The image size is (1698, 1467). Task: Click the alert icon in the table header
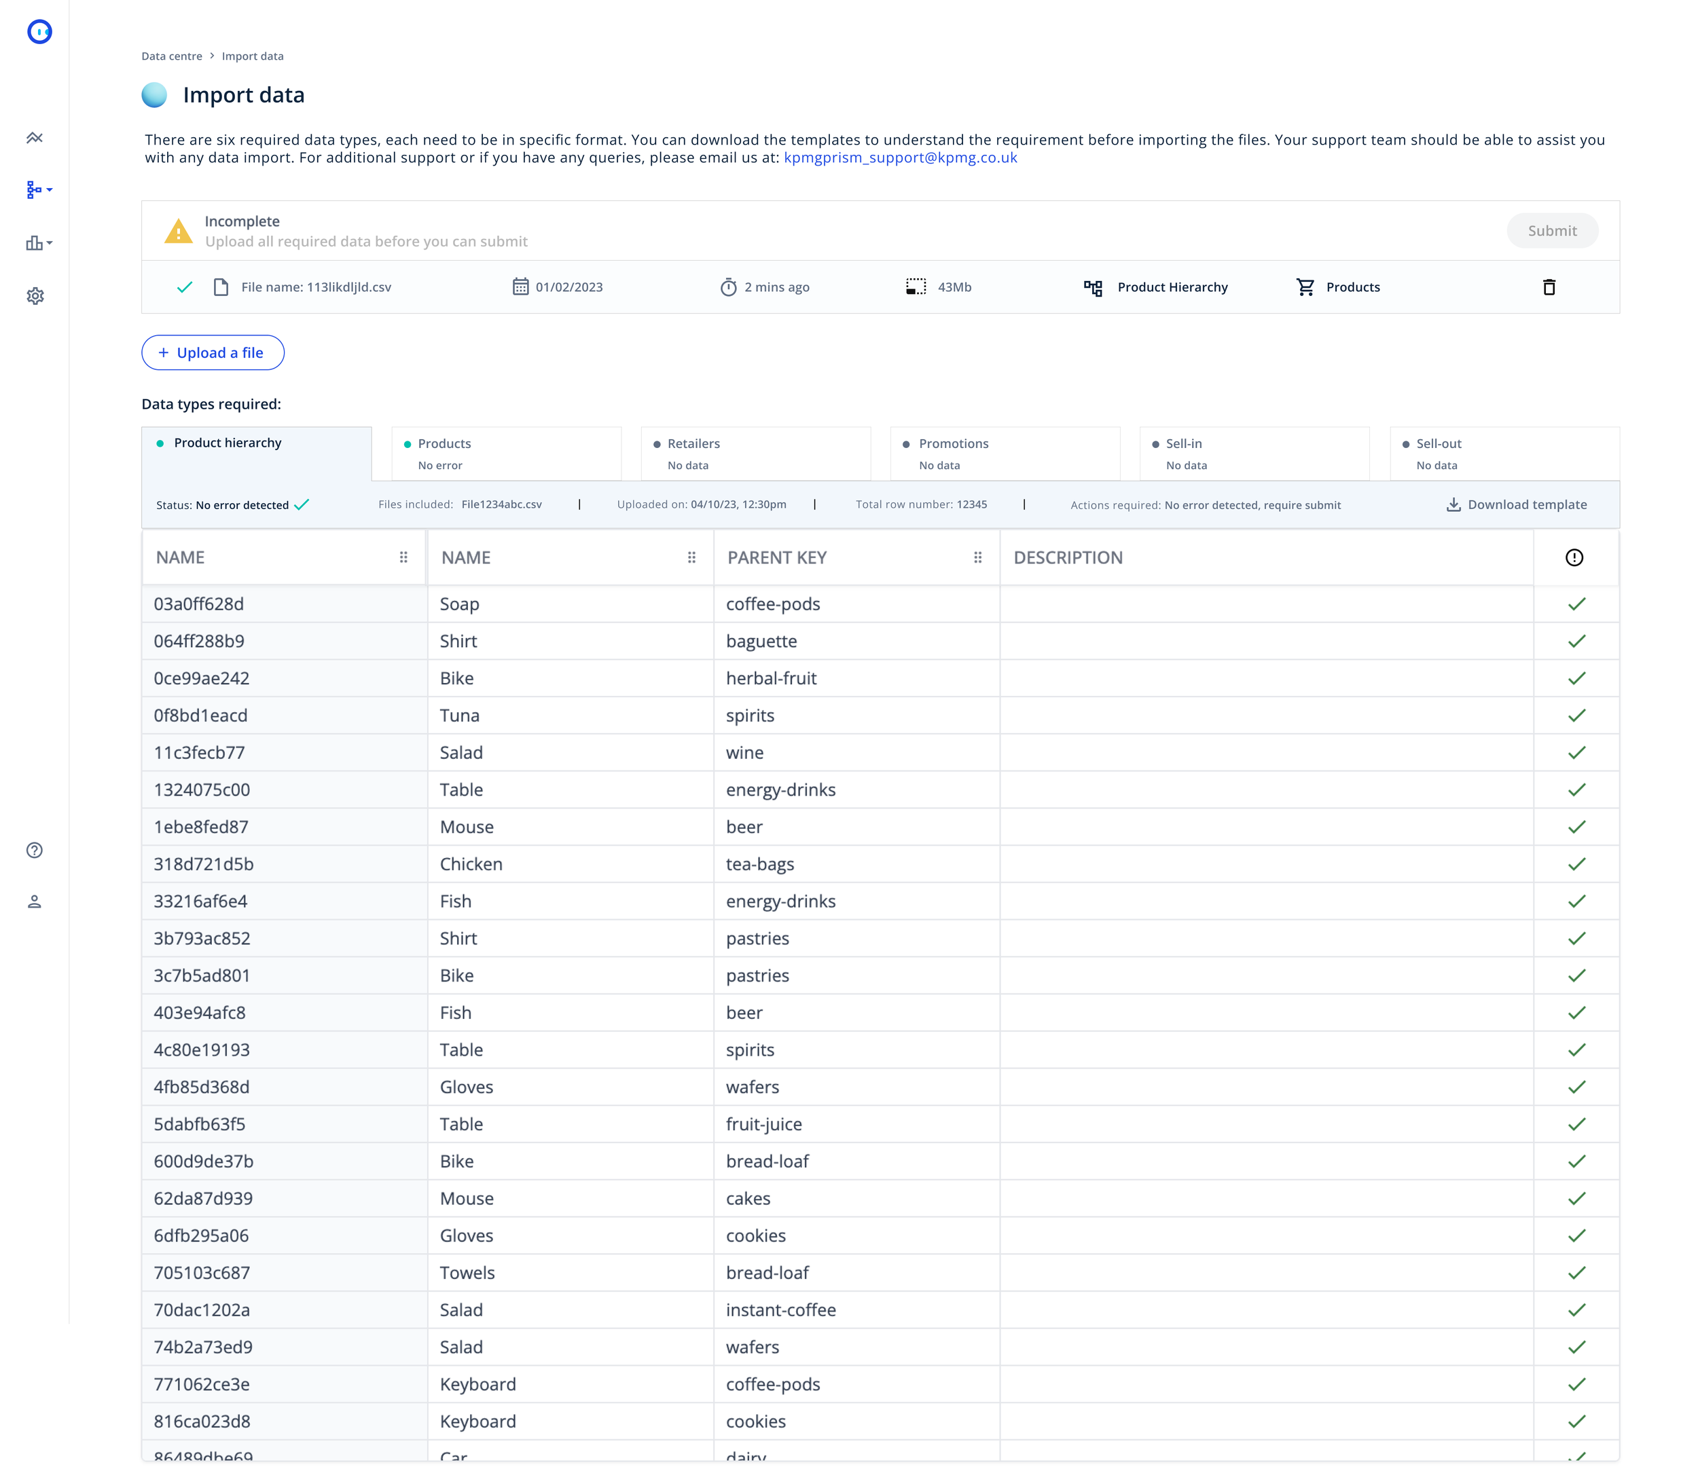[x=1574, y=558]
